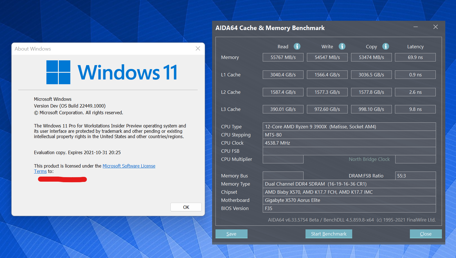The width and height of the screenshot is (456, 258).
Task: Click the Memory Type field Dual Channel DDR4
Action: pos(349,184)
